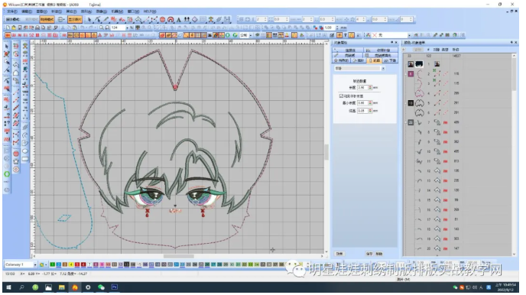Pick the black color swatch number 13
The height and width of the screenshot is (295, 526).
(126, 265)
